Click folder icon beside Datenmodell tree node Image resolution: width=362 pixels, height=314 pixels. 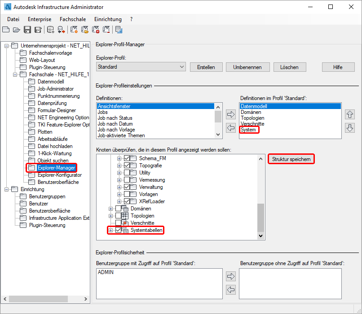tap(31, 81)
